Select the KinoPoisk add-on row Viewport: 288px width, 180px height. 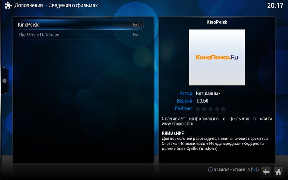coord(81,25)
